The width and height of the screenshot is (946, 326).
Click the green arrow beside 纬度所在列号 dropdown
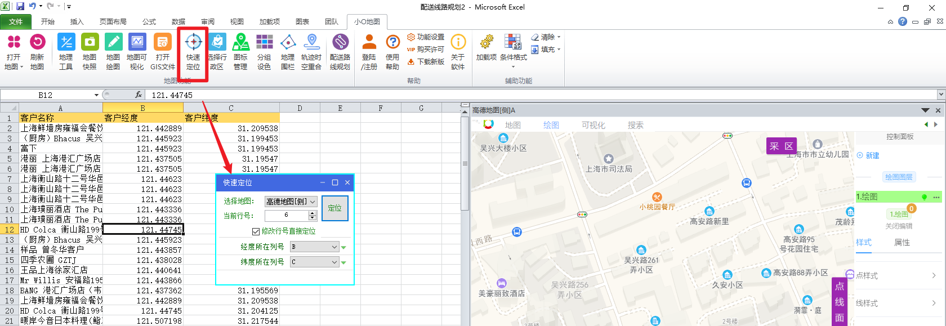pyautogui.click(x=343, y=262)
